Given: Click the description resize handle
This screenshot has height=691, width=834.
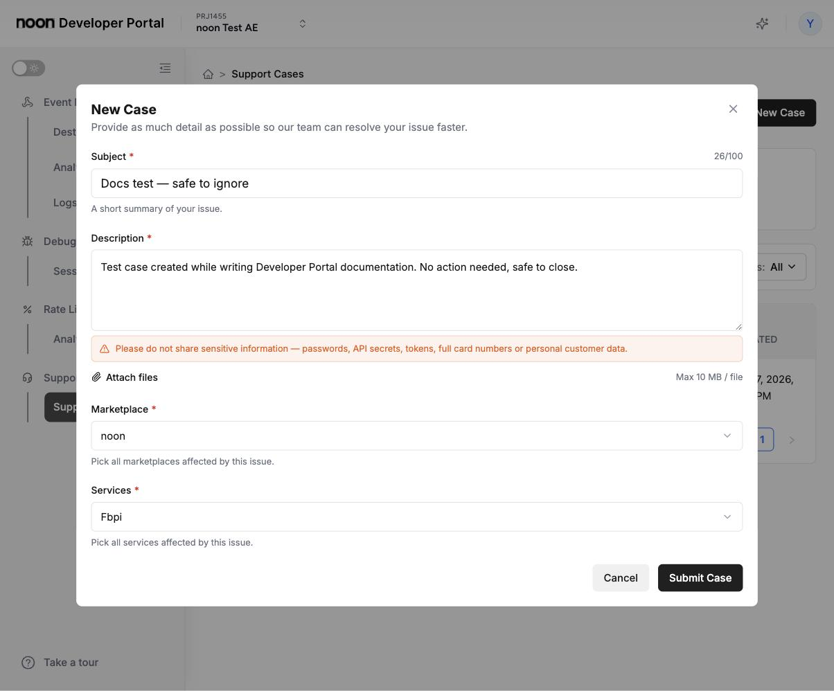Looking at the screenshot, I should (738, 326).
